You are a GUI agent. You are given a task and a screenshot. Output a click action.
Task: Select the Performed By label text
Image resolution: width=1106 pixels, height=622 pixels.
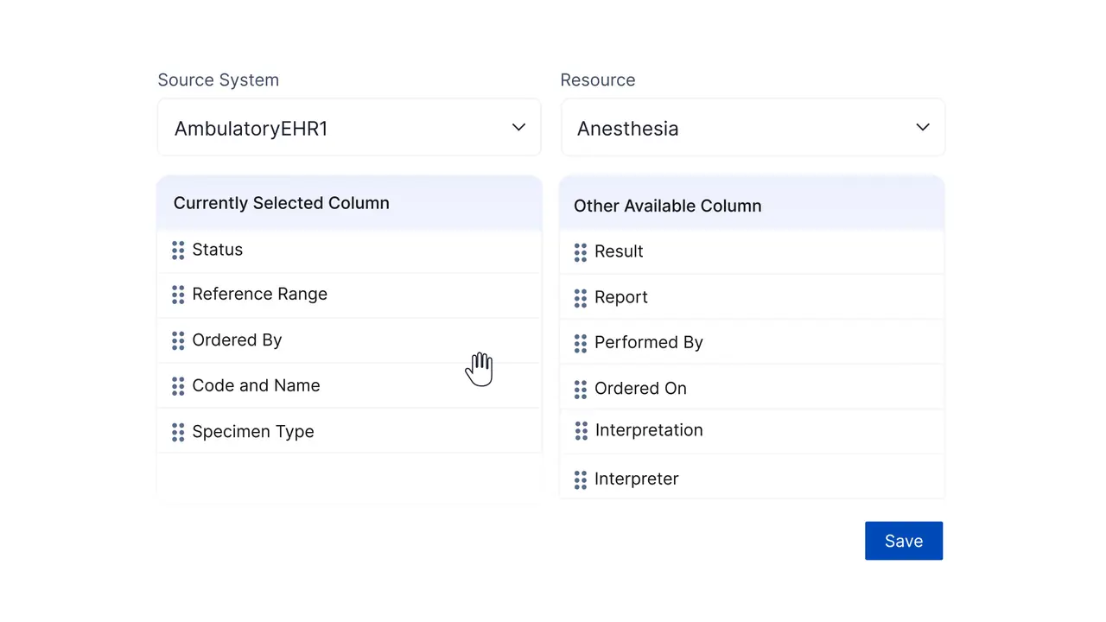649,343
